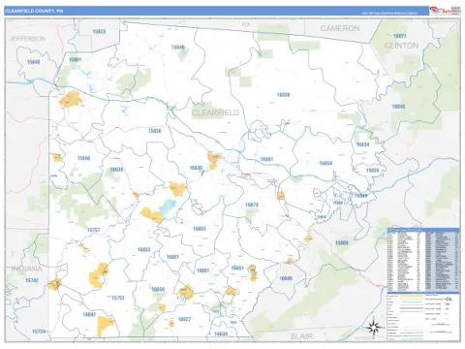
Task: Click ZIP code label 15848
Action: pos(83,158)
